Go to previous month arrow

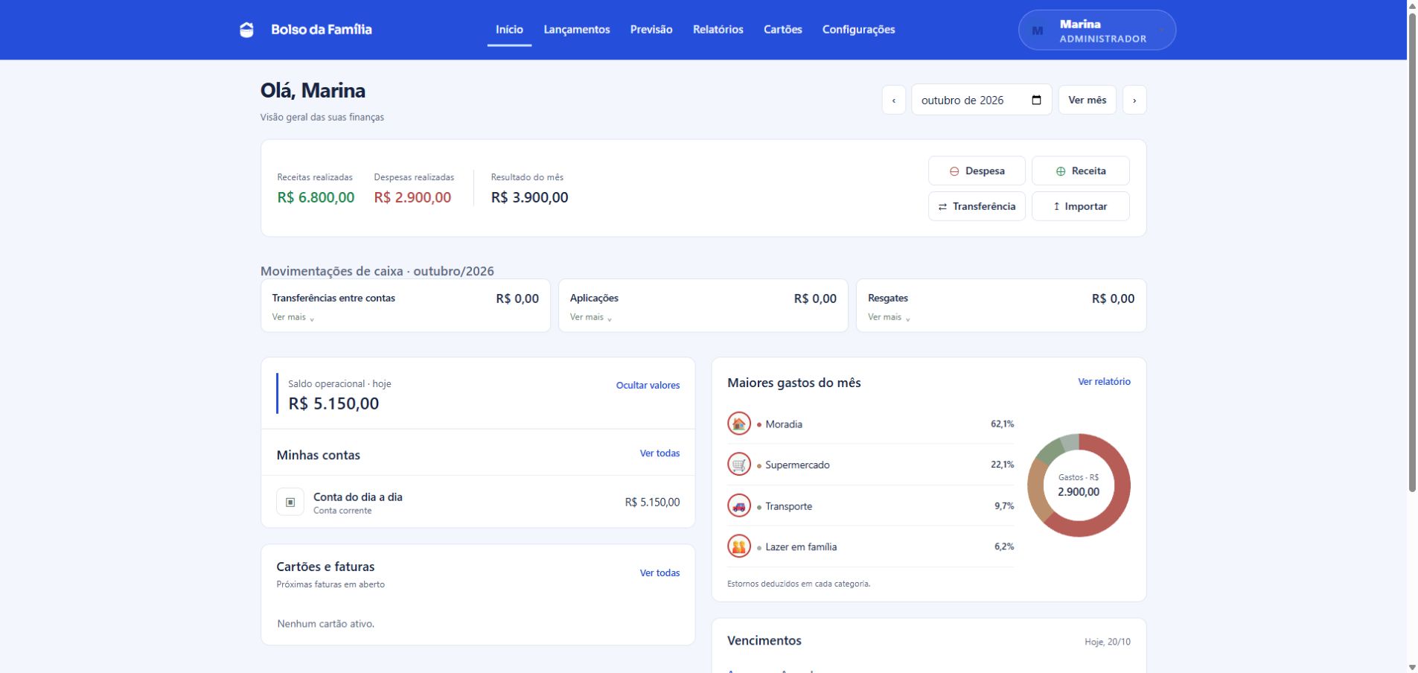pos(894,100)
